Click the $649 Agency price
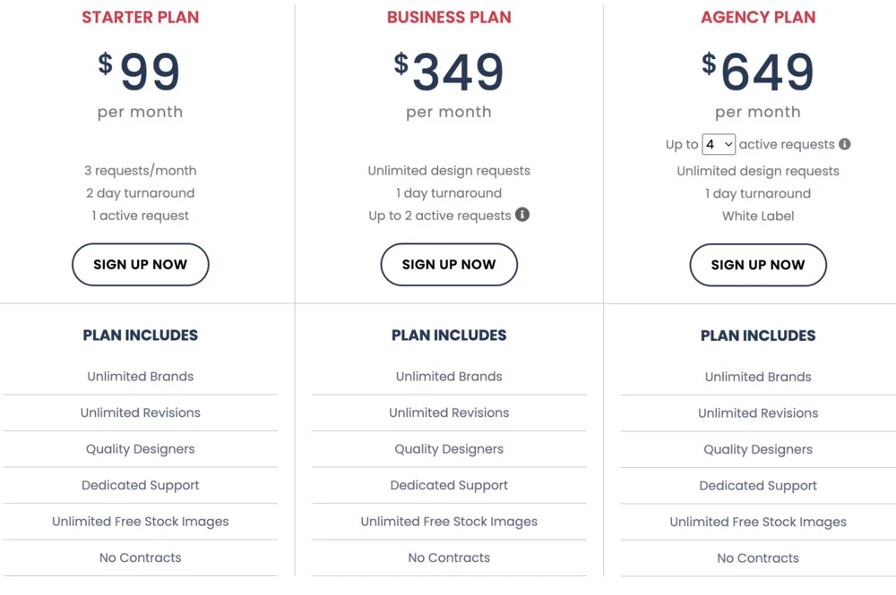The image size is (896, 595). click(758, 72)
